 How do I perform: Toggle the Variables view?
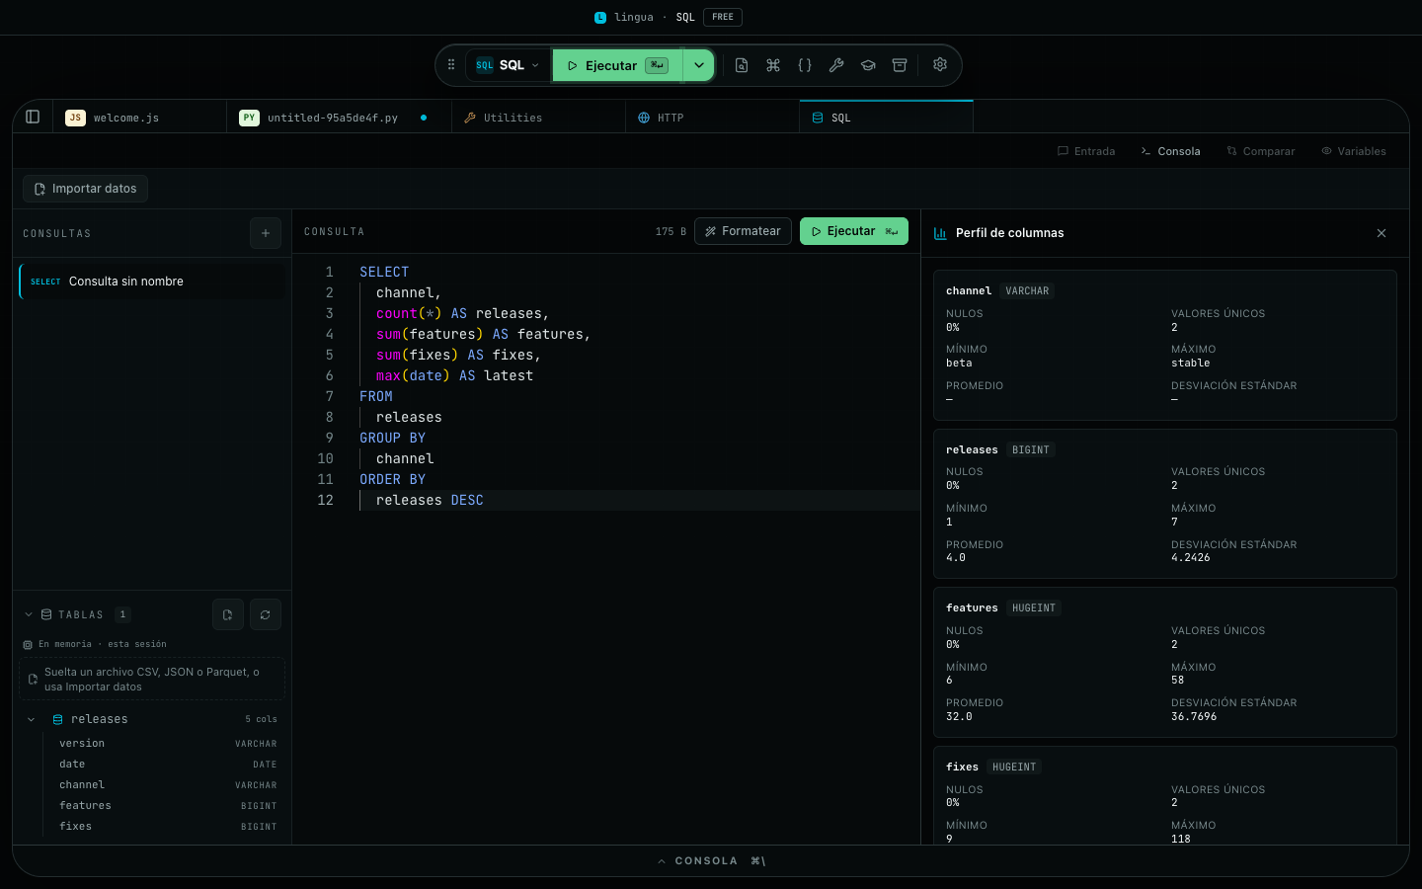click(1354, 151)
